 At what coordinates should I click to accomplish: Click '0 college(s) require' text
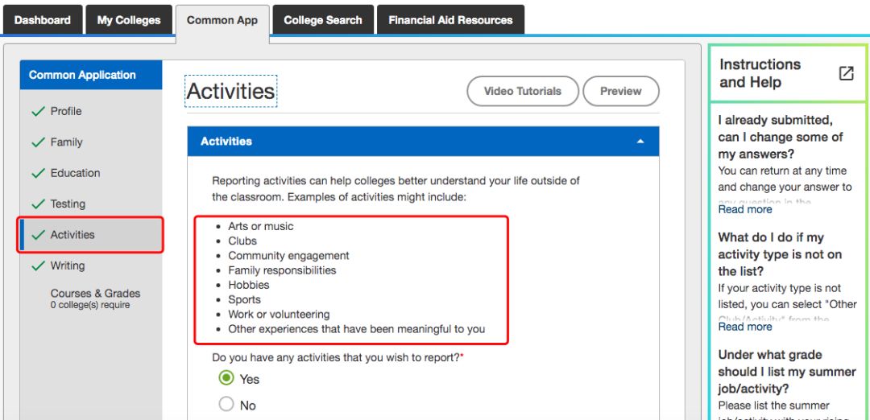coord(90,305)
